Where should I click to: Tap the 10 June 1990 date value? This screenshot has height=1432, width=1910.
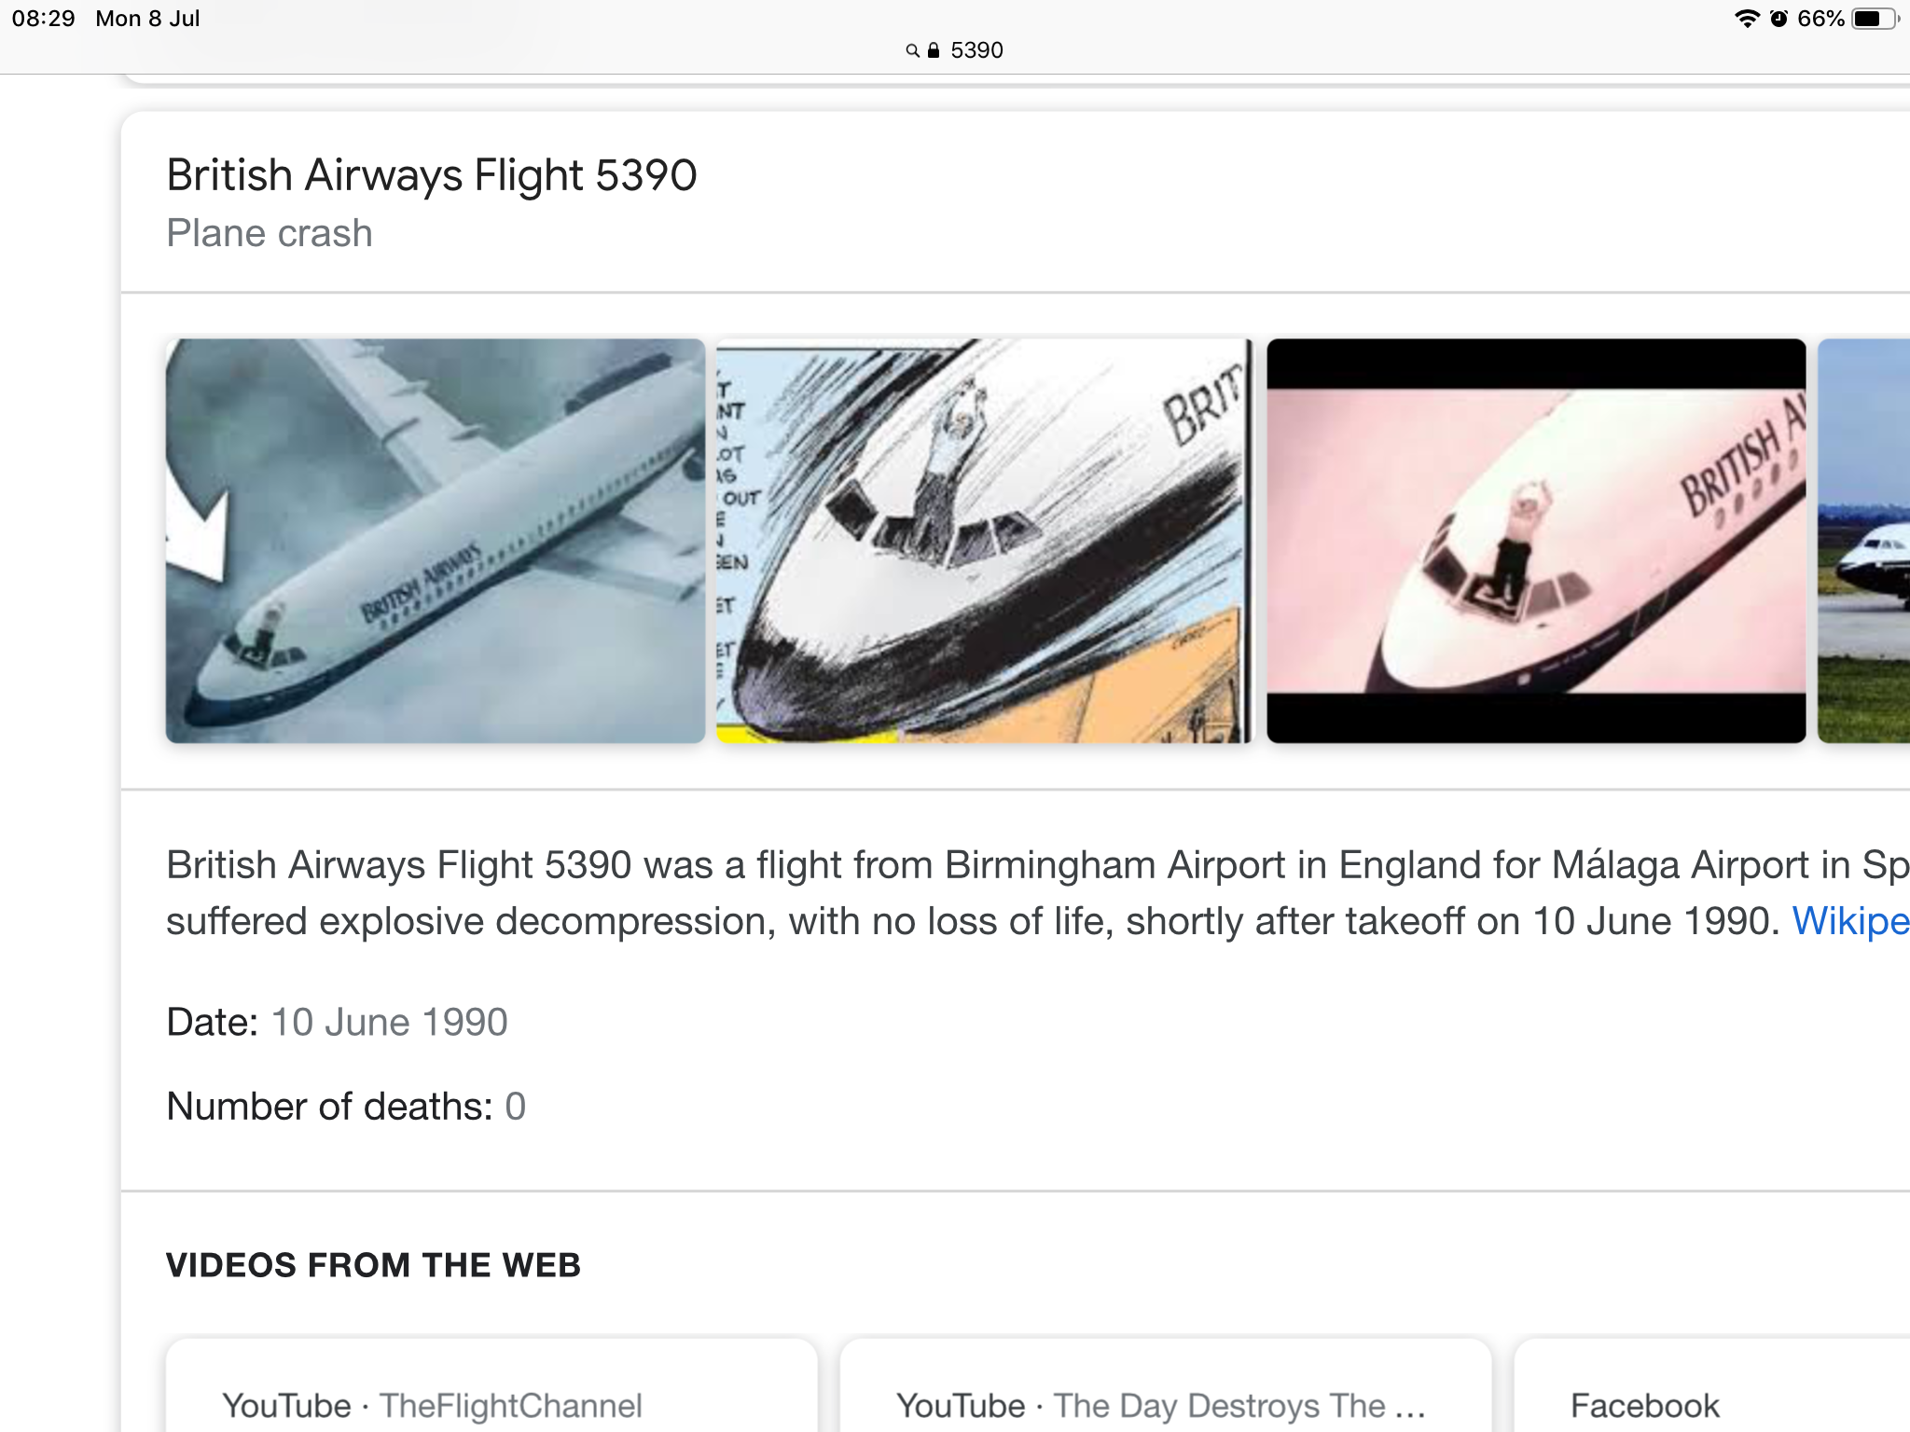coord(390,1023)
